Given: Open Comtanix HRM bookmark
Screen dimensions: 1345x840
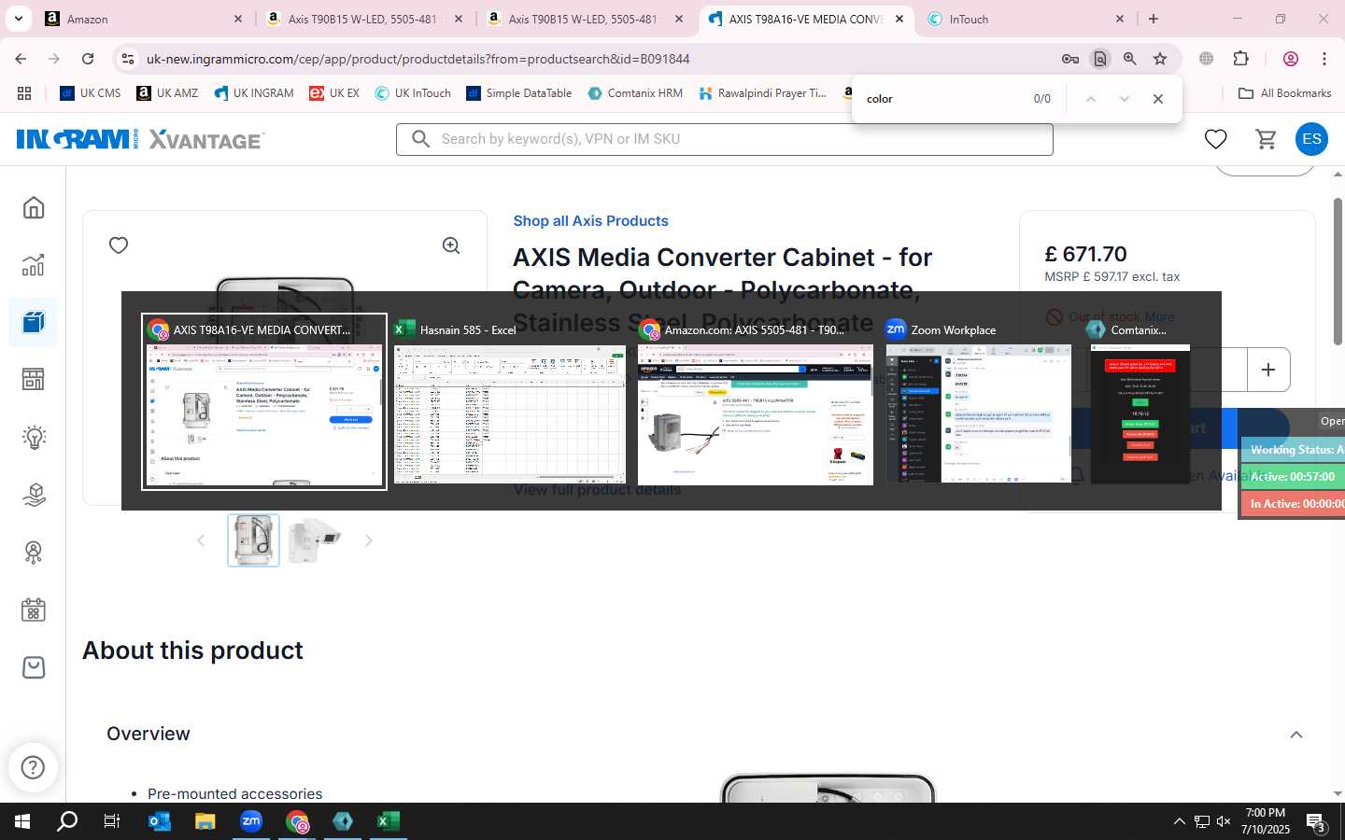Looking at the screenshot, I should coord(635,93).
